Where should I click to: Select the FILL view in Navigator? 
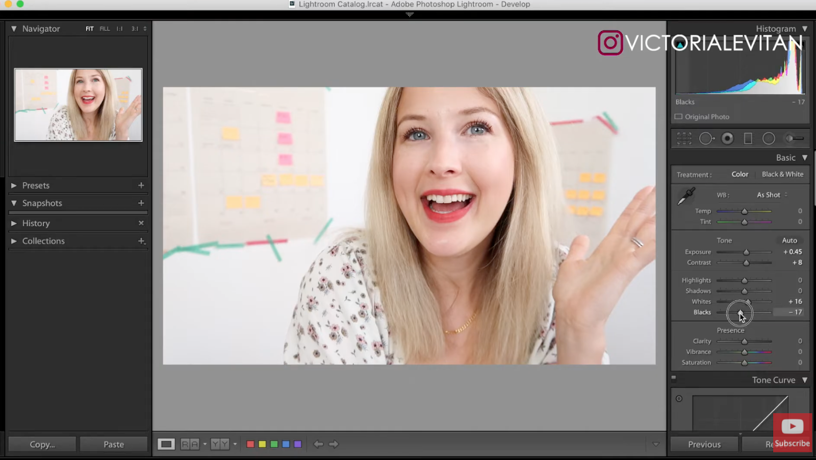(x=105, y=29)
